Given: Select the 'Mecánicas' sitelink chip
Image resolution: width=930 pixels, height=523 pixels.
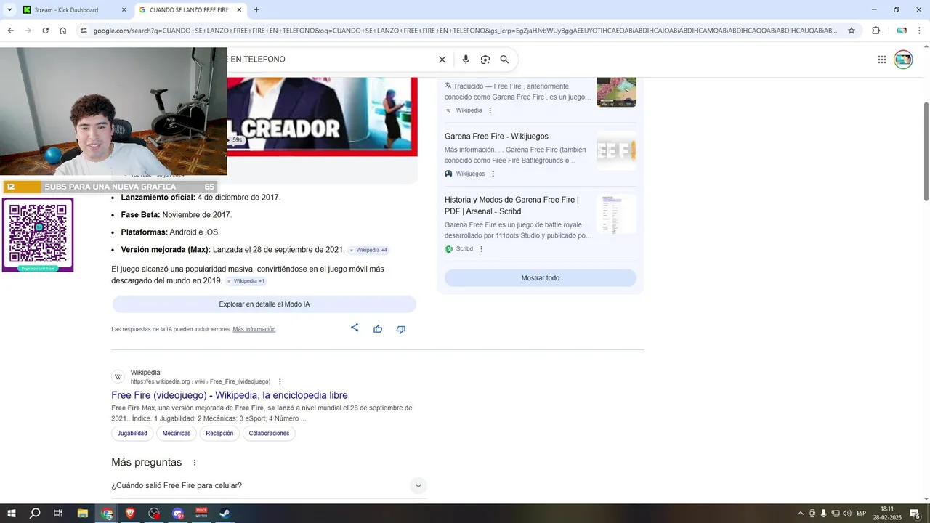Looking at the screenshot, I should tap(177, 434).
